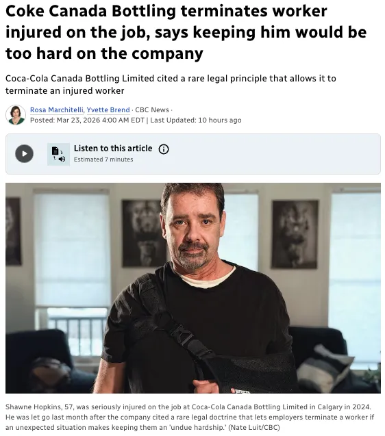Click the Posted Mar 23, 2026 timestamp

87,120
